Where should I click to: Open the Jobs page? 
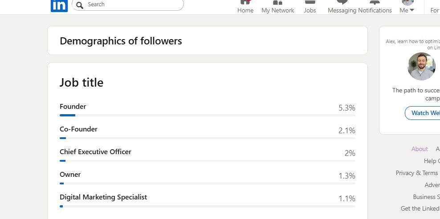(x=310, y=7)
